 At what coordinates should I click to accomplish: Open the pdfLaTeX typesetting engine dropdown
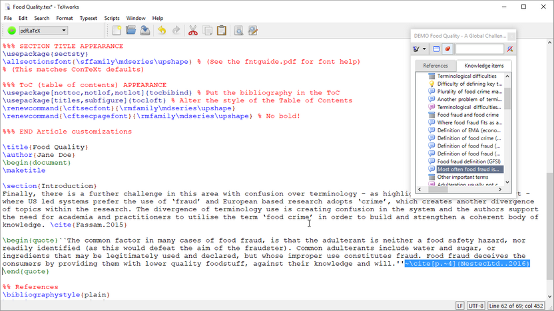(43, 31)
